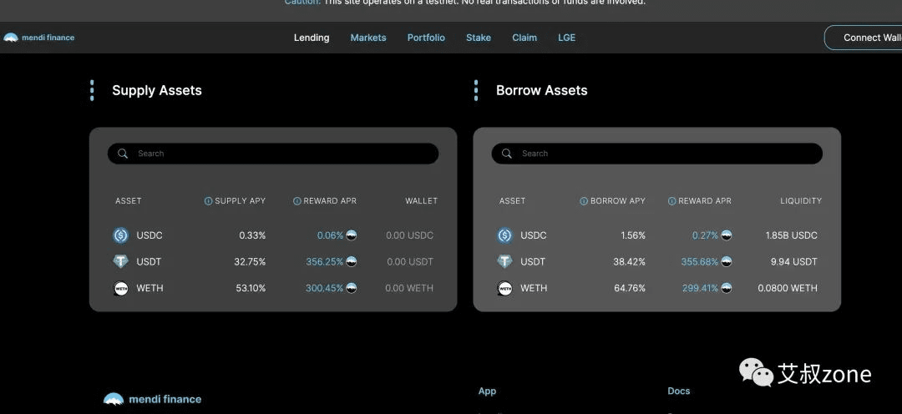Viewport: 902px width, 414px height.
Task: Click the Supply Reward APR info icon
Action: 296,201
